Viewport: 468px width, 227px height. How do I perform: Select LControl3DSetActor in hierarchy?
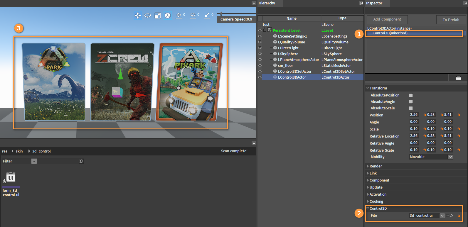(295, 71)
